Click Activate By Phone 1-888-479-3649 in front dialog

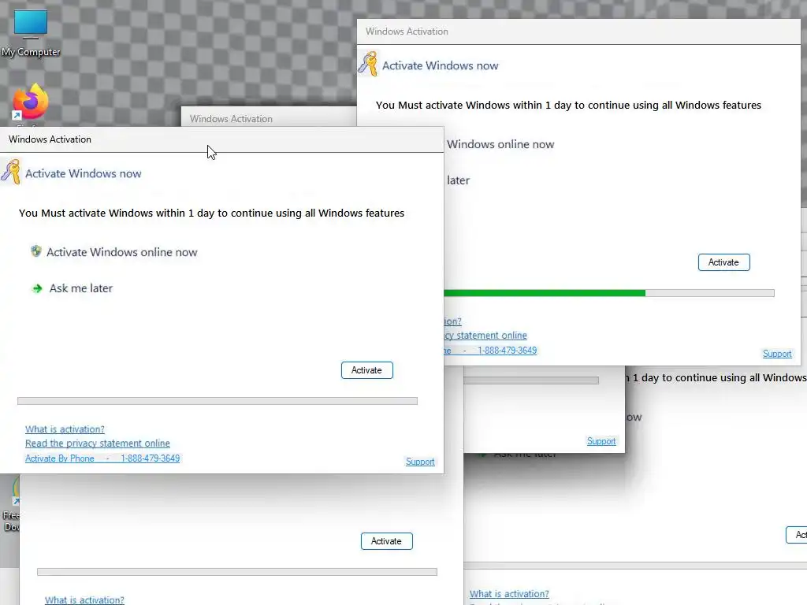(x=102, y=458)
